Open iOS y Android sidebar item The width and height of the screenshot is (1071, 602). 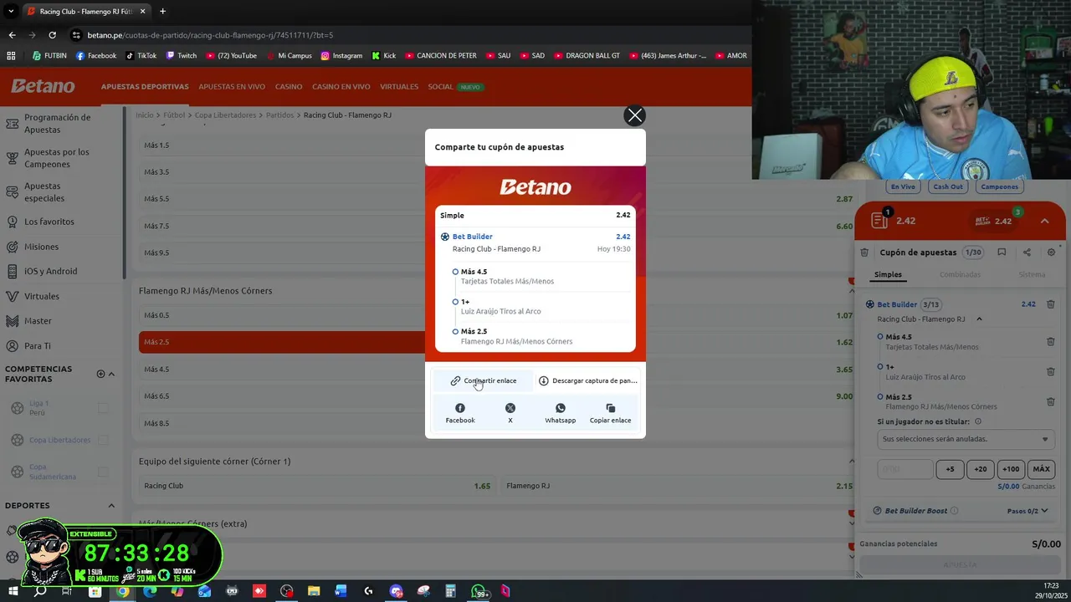click(x=50, y=271)
